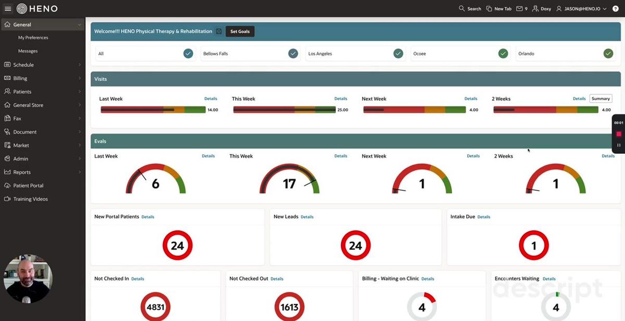The height and width of the screenshot is (321, 625).
Task: Click the New Tab icon
Action: (x=488, y=8)
